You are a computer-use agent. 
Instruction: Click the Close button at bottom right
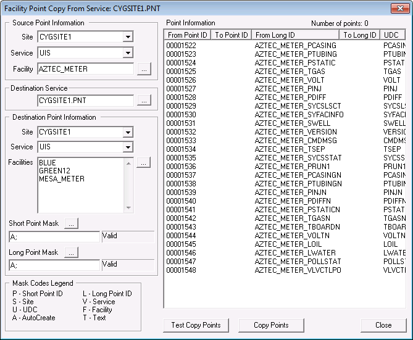[x=383, y=325]
